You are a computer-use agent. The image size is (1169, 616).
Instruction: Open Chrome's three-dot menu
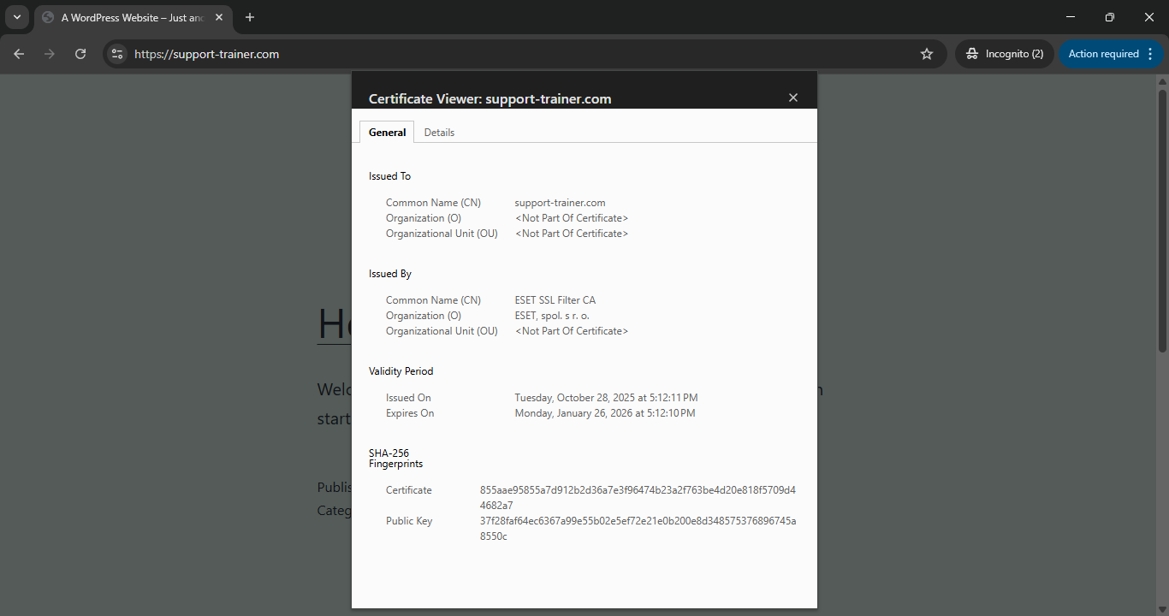(1150, 54)
